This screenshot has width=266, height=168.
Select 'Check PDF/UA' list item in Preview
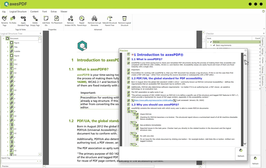[146, 114]
